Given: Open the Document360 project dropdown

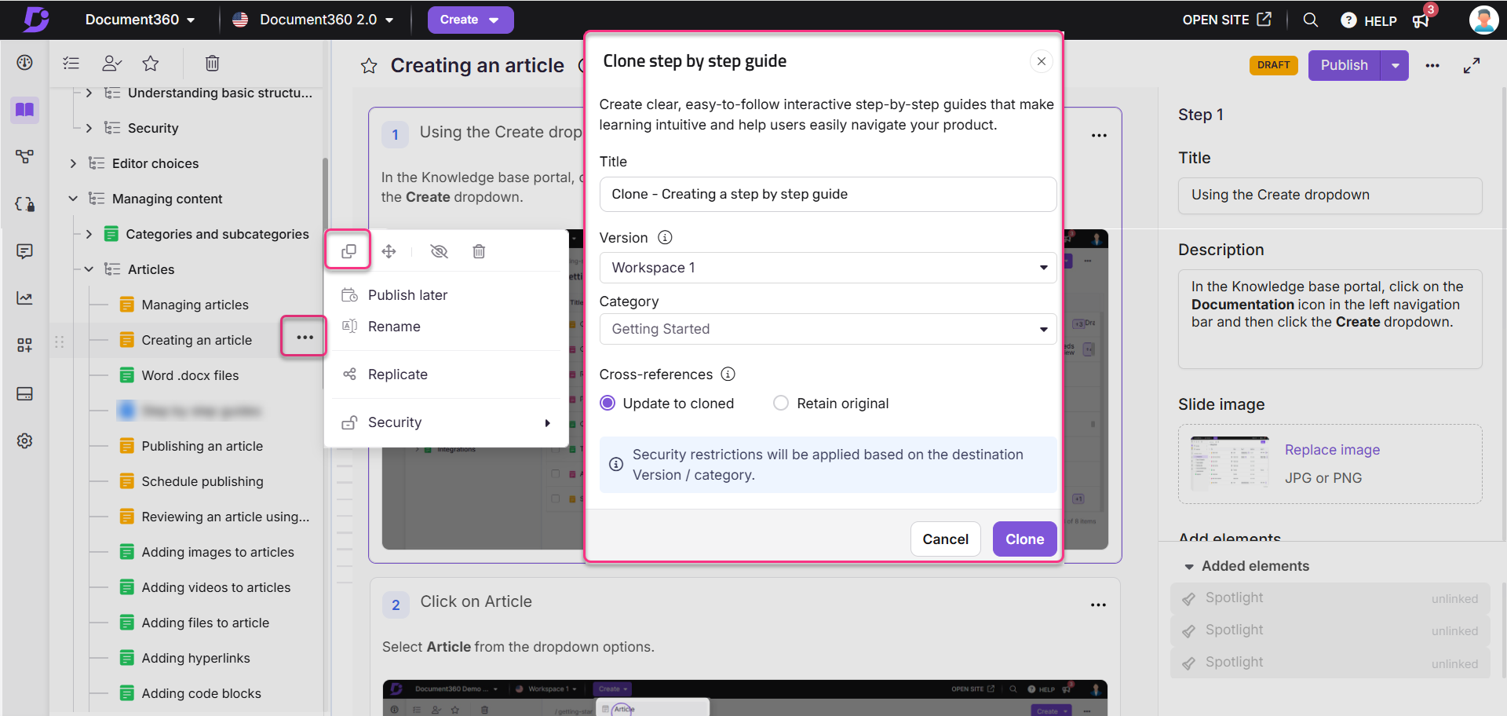Looking at the screenshot, I should (140, 20).
